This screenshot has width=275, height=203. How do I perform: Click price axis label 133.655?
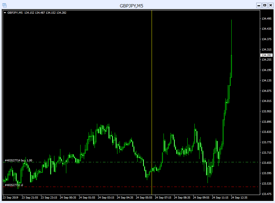[266, 163]
